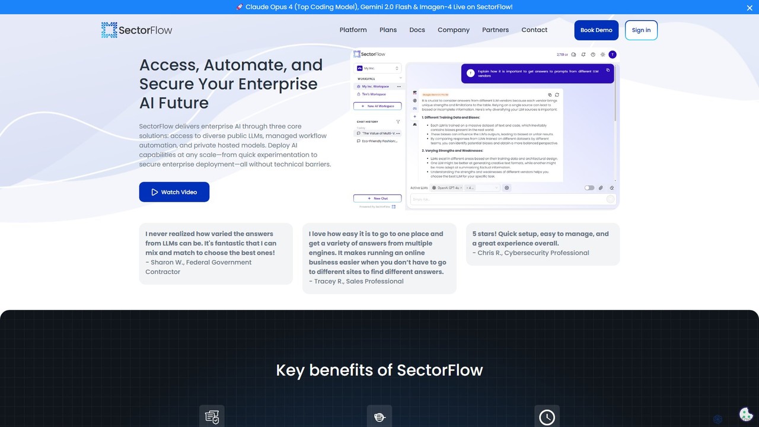Click the globe benefit icon in middle

(379, 418)
